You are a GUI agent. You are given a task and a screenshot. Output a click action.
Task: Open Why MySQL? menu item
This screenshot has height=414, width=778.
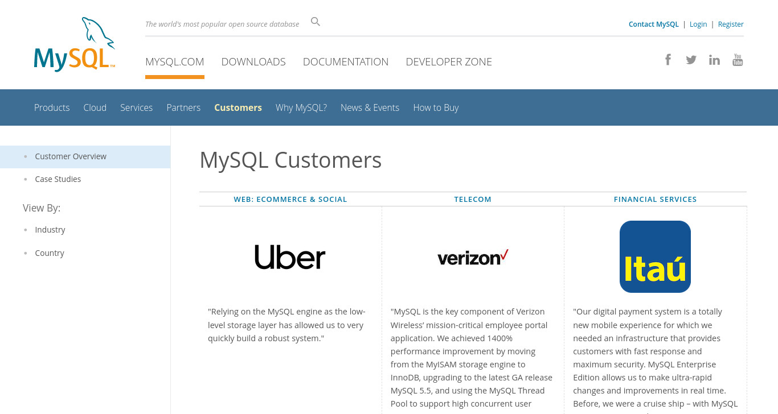point(301,107)
